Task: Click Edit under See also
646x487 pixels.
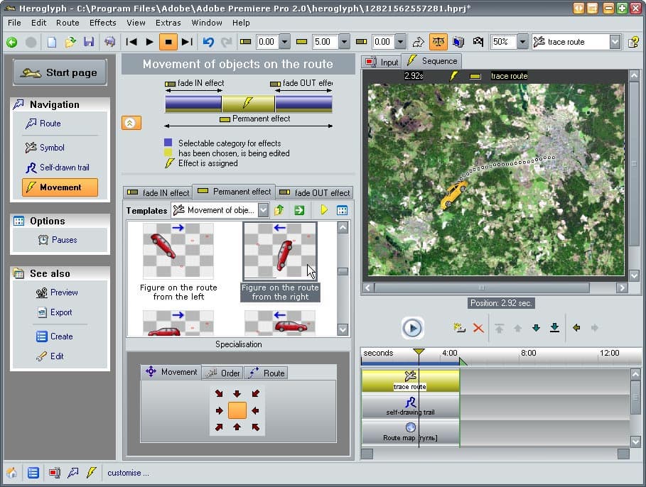Action: 50,356
